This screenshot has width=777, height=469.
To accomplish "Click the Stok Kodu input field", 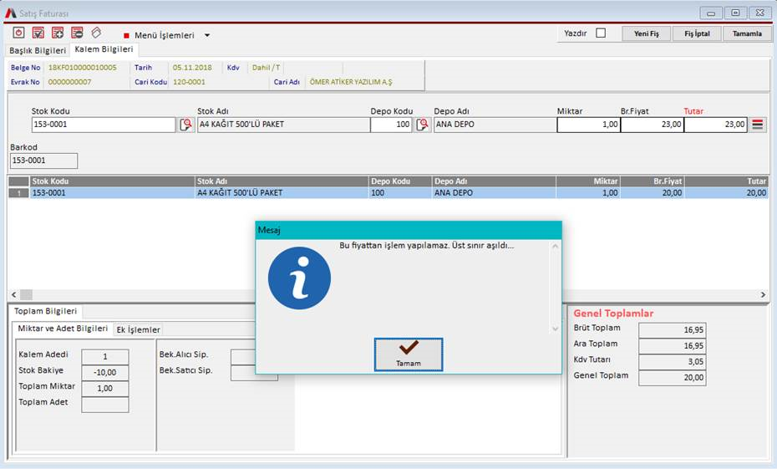I will point(104,125).
